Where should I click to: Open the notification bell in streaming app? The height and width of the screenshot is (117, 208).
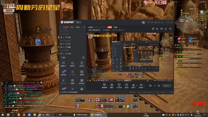point(166,29)
